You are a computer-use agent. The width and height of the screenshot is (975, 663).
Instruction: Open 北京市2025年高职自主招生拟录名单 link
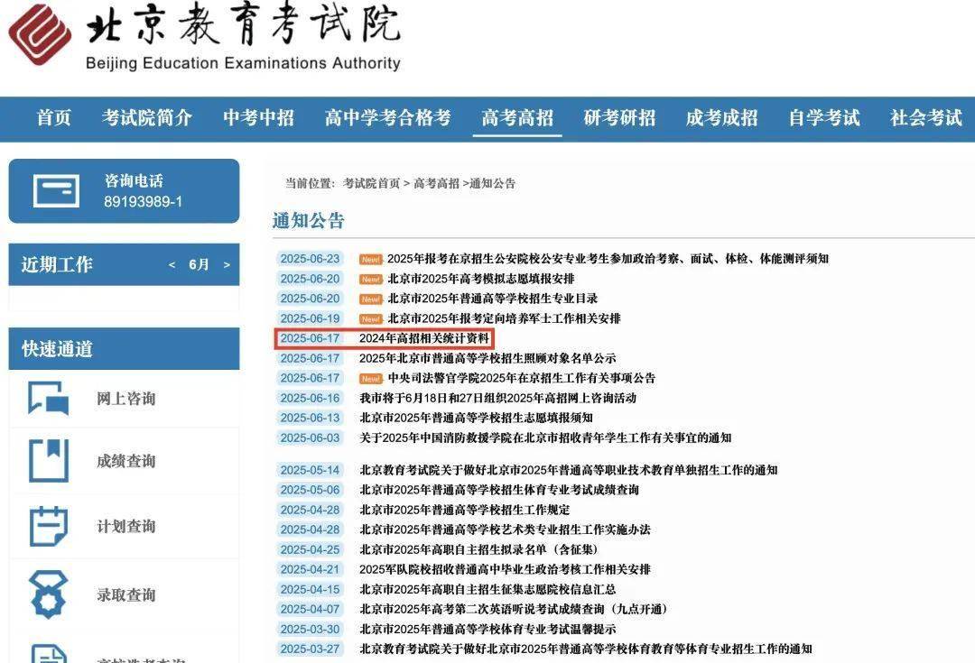(480, 549)
